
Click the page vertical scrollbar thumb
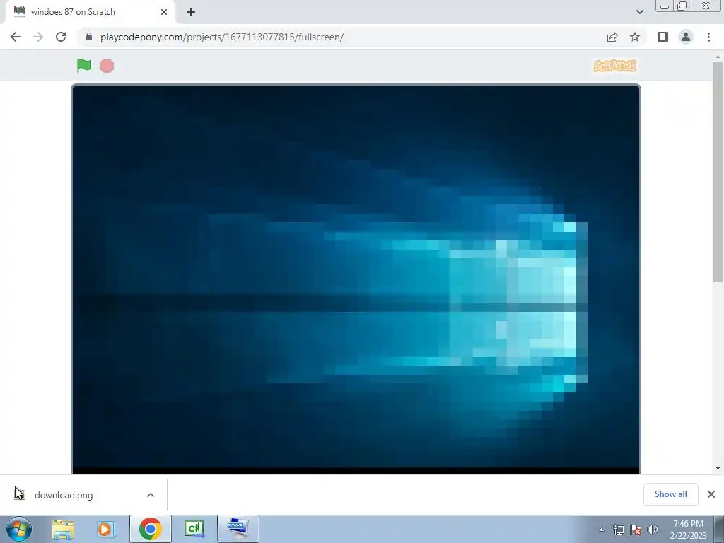(x=718, y=172)
